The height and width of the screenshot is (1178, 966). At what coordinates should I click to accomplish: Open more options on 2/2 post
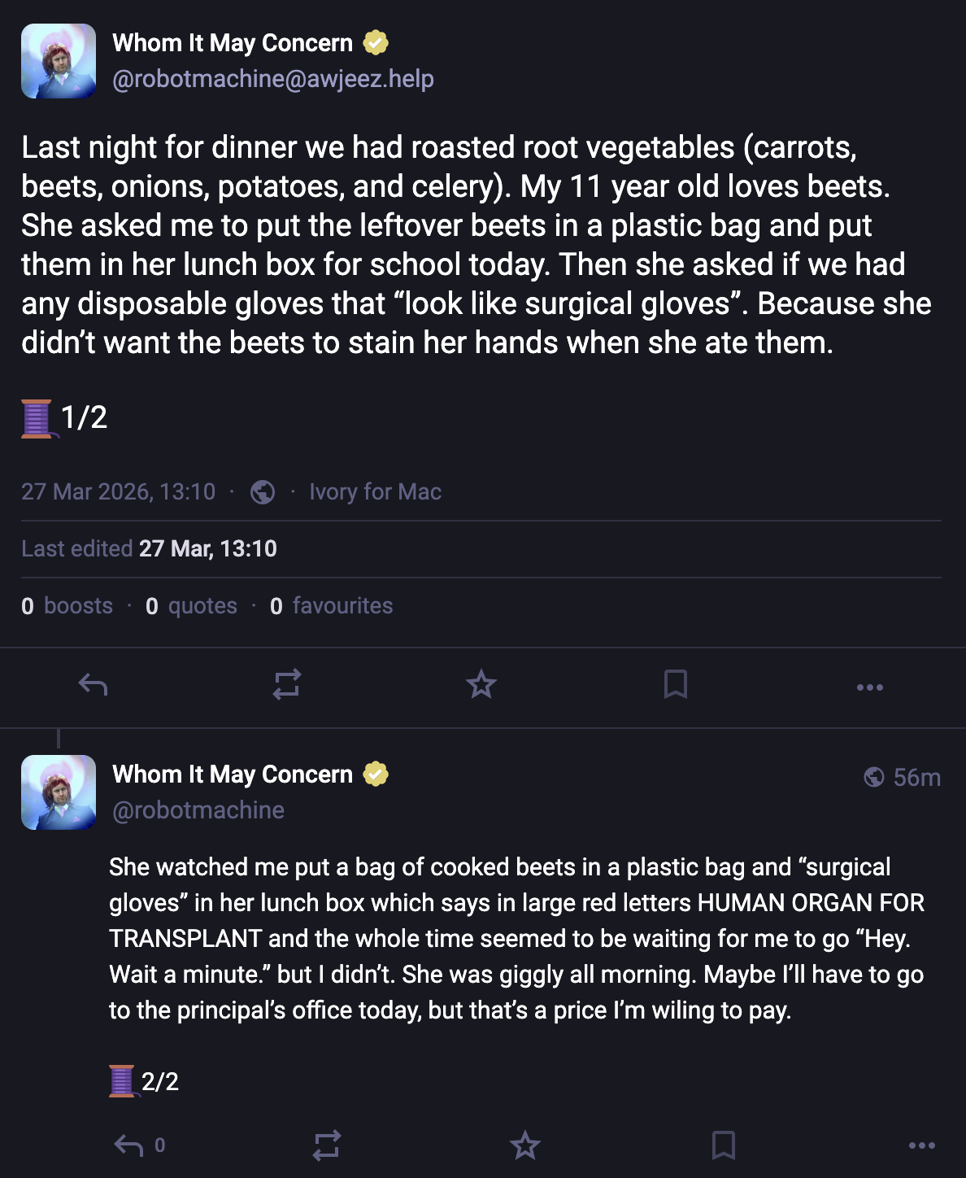tap(921, 1145)
